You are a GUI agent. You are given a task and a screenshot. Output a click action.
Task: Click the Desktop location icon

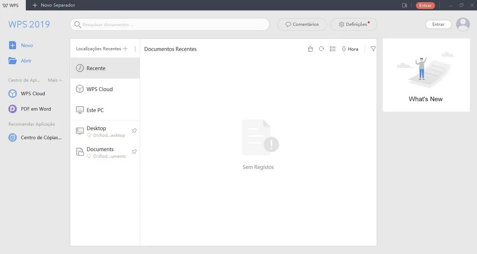[x=80, y=131]
